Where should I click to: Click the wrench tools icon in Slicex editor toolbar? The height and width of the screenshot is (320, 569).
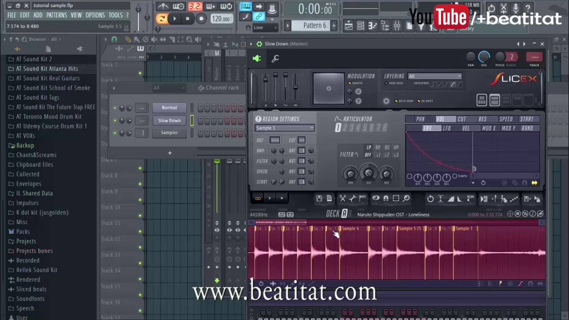(353, 199)
